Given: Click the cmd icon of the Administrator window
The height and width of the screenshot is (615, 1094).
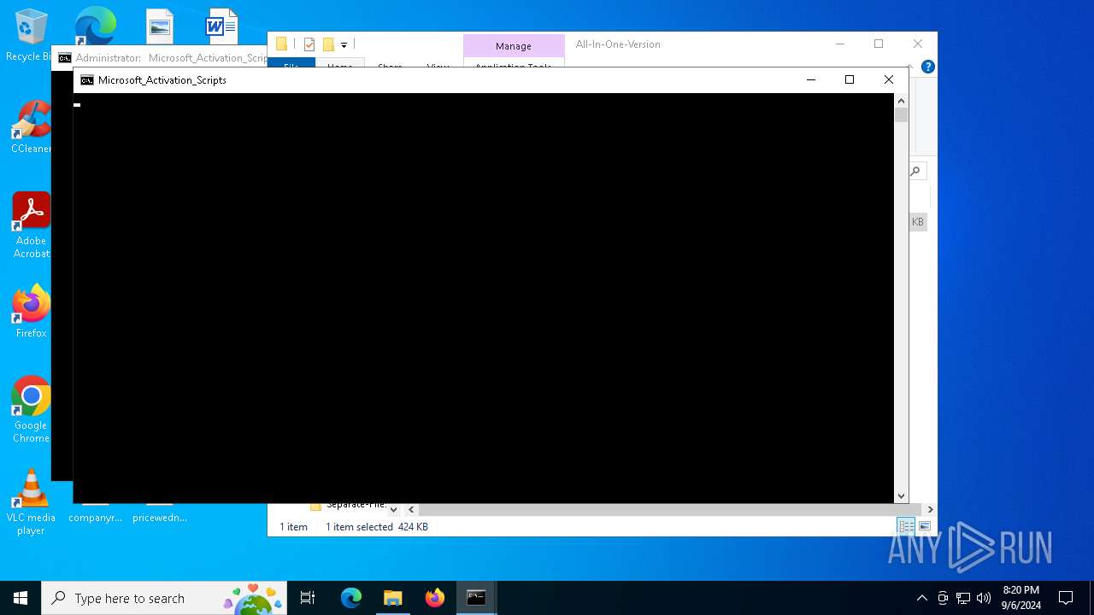Looking at the screenshot, I should pos(65,58).
